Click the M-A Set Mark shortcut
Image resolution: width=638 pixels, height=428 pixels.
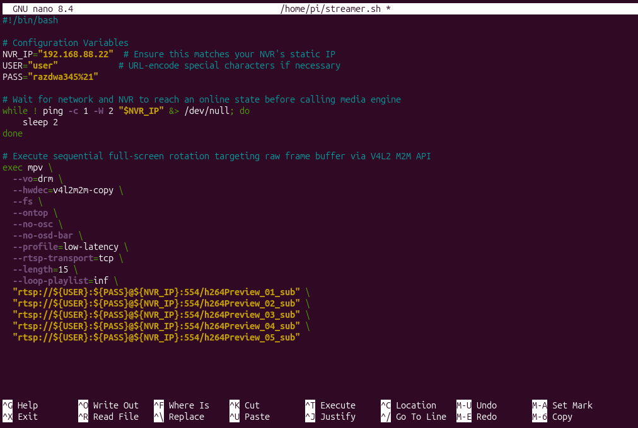point(562,405)
